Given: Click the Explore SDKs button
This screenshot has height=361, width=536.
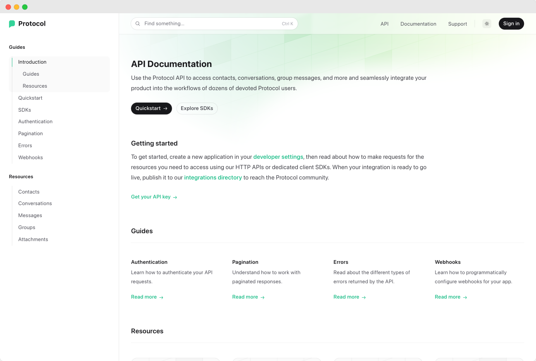Looking at the screenshot, I should tap(197, 108).
